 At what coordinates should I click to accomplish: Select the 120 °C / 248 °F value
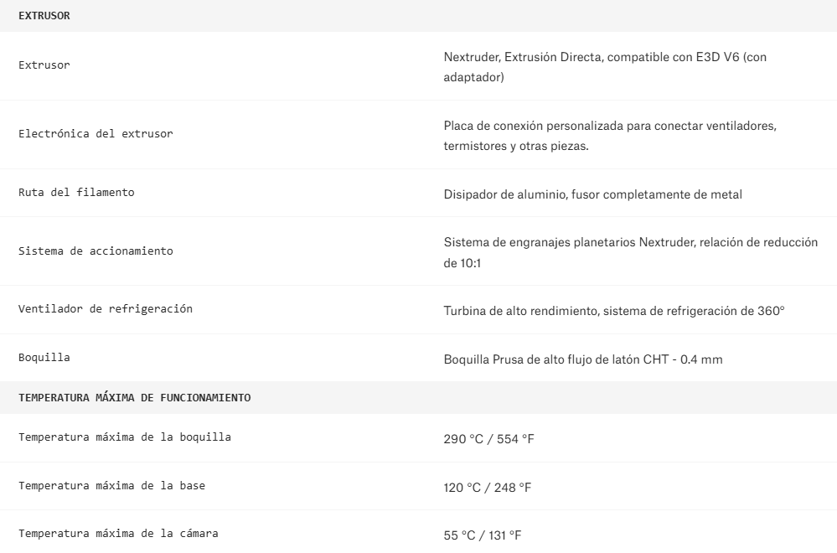pos(488,487)
